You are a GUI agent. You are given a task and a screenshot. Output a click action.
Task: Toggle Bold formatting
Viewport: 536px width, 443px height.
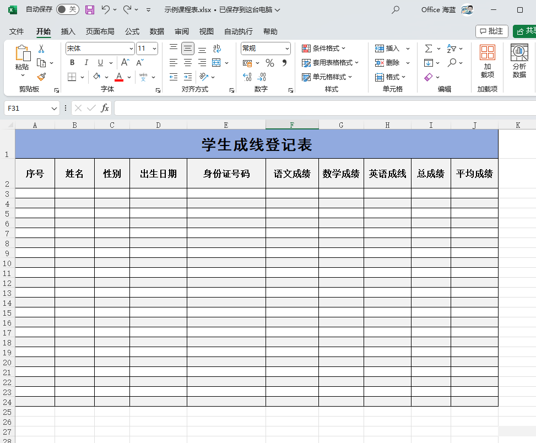pos(72,63)
